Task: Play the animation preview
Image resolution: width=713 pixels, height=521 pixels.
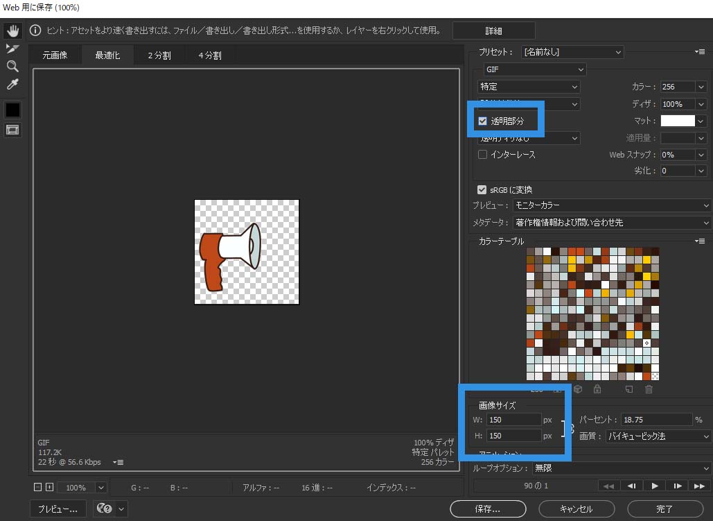Action: (654, 486)
